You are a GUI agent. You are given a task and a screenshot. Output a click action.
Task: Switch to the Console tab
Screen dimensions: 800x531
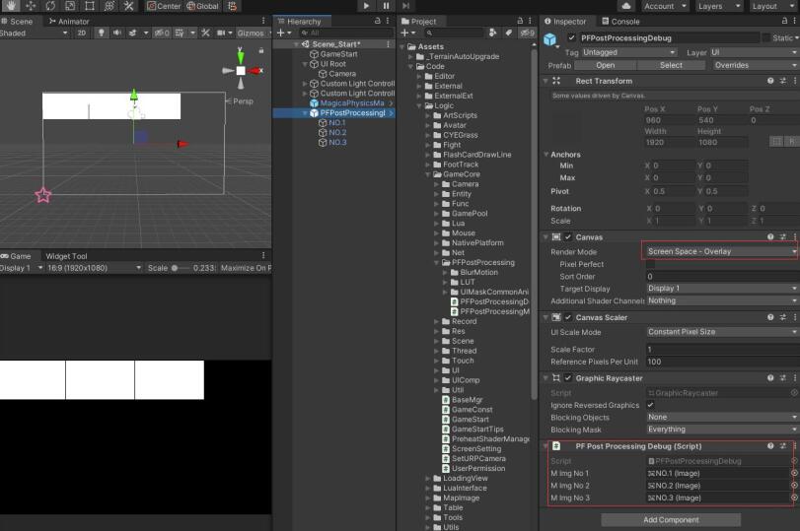(624, 21)
